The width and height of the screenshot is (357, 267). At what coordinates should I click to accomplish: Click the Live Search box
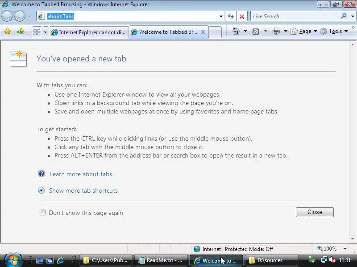[x=296, y=16]
